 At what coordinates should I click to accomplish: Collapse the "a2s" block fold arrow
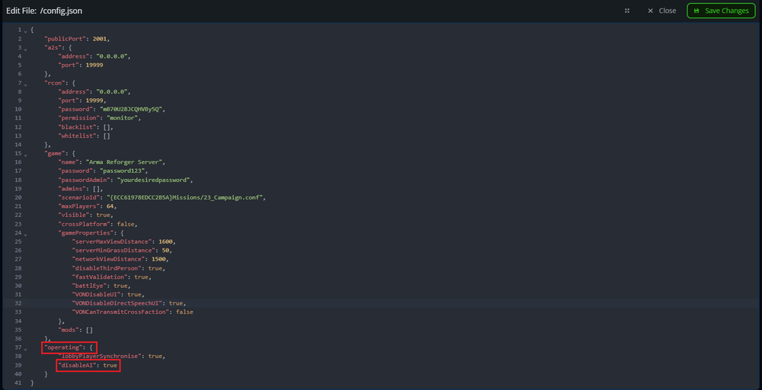coord(26,48)
